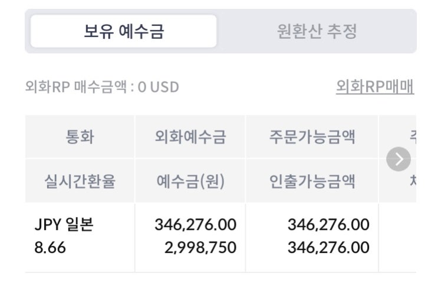Select the 보유 예수금 tab
438x300 pixels.
[124, 31]
